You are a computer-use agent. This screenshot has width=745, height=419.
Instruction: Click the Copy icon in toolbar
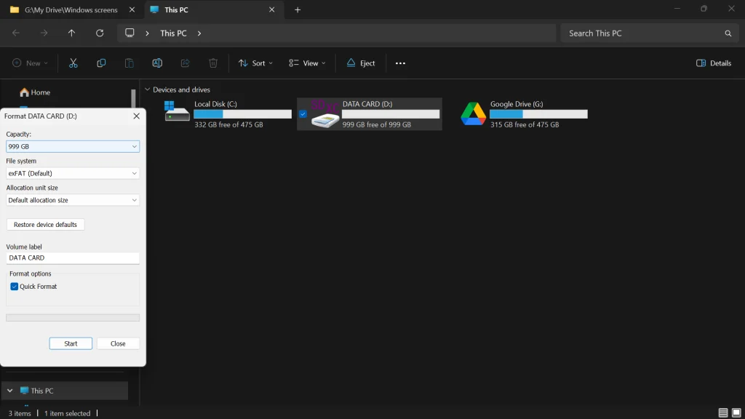tap(101, 63)
